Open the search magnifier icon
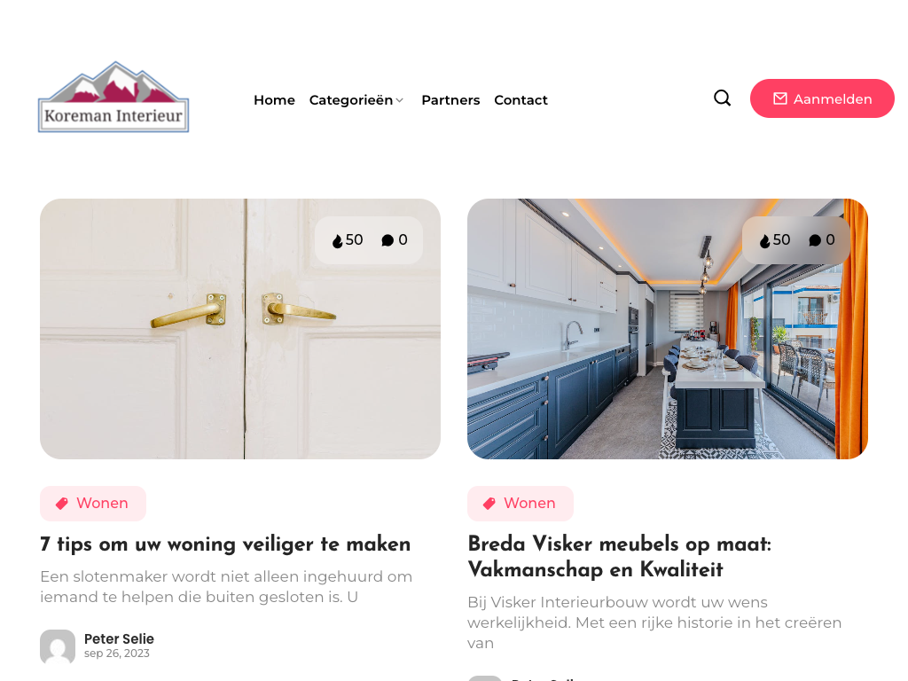The height and width of the screenshot is (681, 908). 722,98
